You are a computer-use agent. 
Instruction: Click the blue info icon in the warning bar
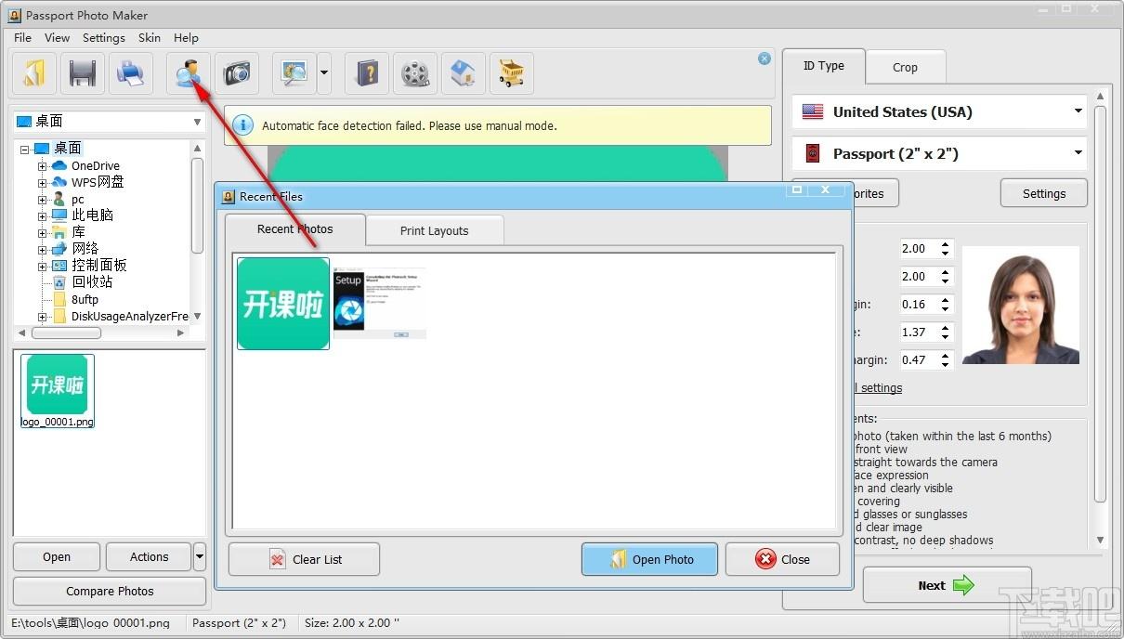pyautogui.click(x=242, y=125)
